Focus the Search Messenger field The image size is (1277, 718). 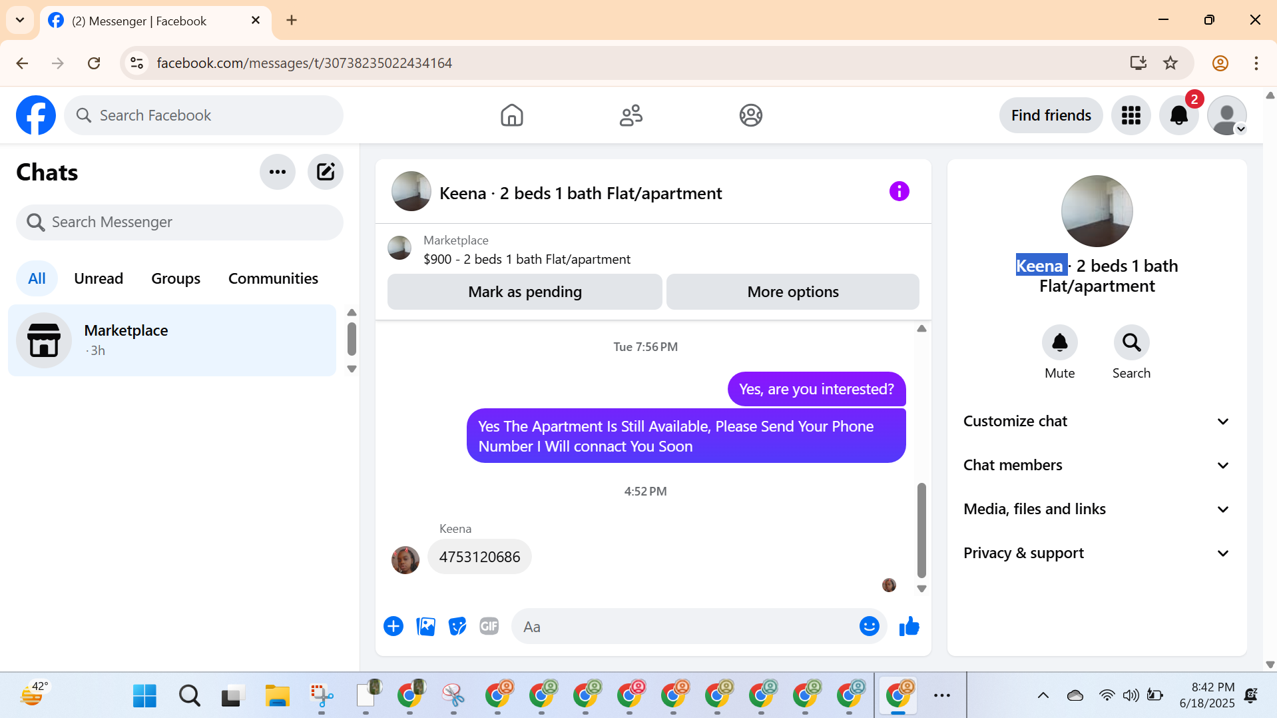tap(180, 222)
